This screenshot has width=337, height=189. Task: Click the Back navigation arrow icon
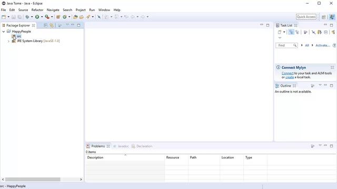point(133,17)
